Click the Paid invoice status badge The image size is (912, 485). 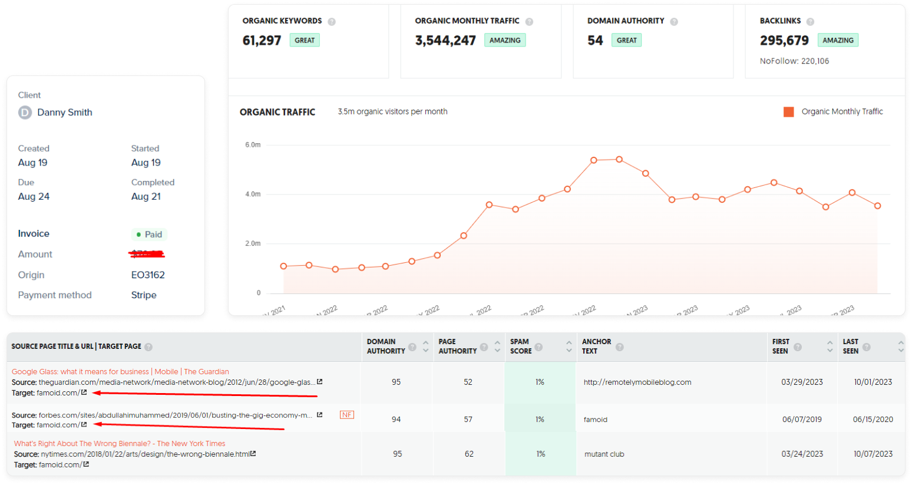pos(149,235)
